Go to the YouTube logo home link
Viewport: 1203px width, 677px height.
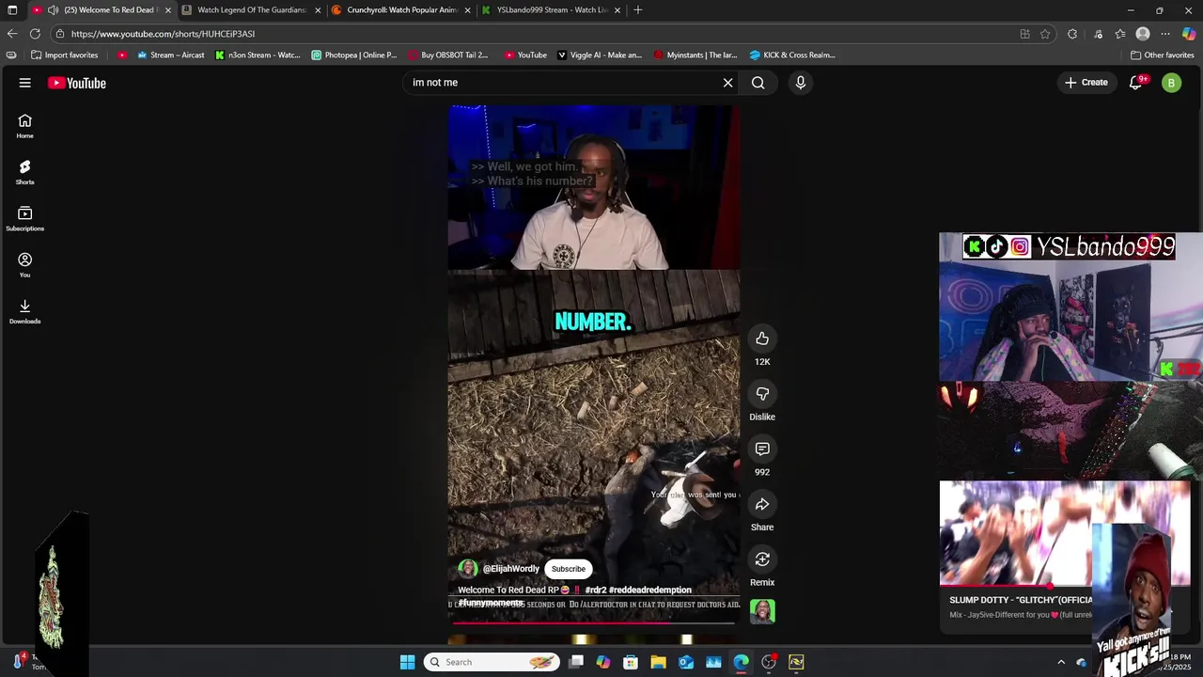tap(77, 83)
